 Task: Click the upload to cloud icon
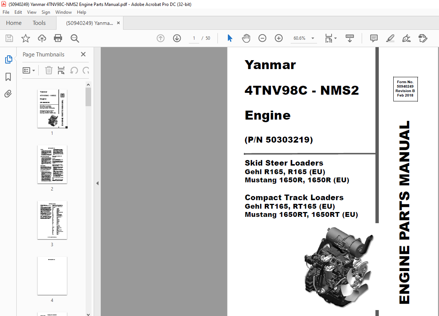coord(42,38)
